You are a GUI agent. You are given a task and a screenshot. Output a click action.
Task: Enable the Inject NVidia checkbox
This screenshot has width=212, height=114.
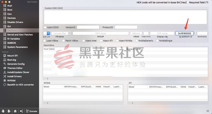(117, 41)
